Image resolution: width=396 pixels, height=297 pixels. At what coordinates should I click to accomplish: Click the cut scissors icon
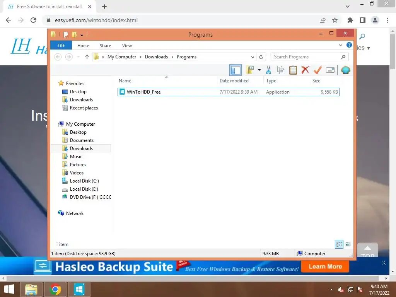tap(268, 70)
